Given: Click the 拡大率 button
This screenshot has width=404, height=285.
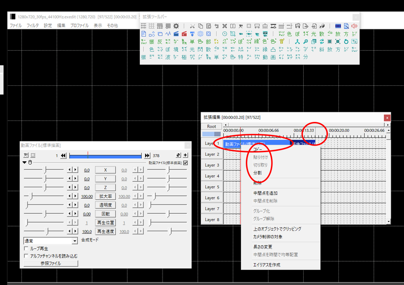Looking at the screenshot, I should coord(106,196).
